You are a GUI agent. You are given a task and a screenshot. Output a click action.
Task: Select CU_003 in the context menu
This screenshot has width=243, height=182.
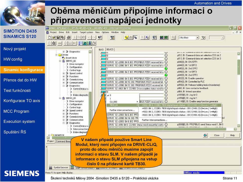click(x=123, y=102)
